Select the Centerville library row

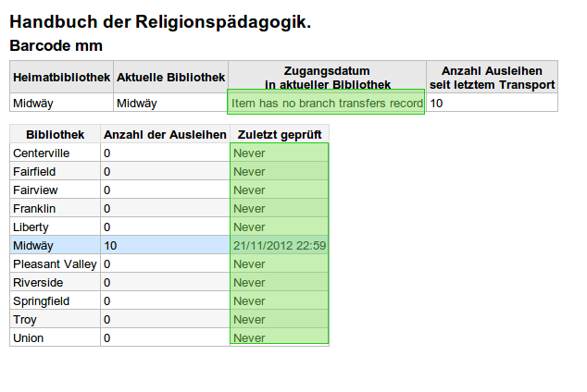[x=42, y=153]
